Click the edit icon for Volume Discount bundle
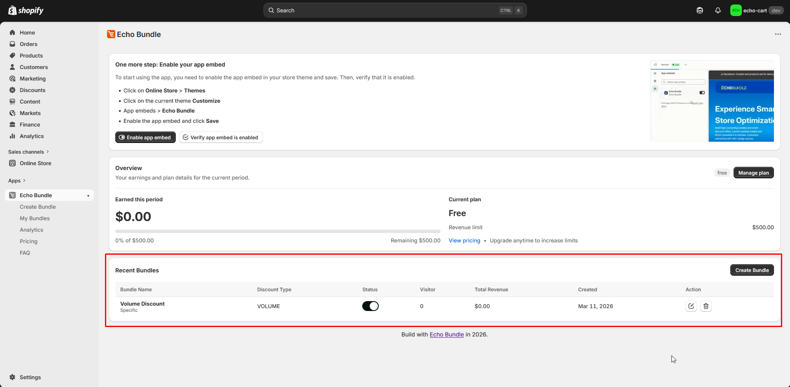Viewport: 790px width, 387px height. pos(691,306)
